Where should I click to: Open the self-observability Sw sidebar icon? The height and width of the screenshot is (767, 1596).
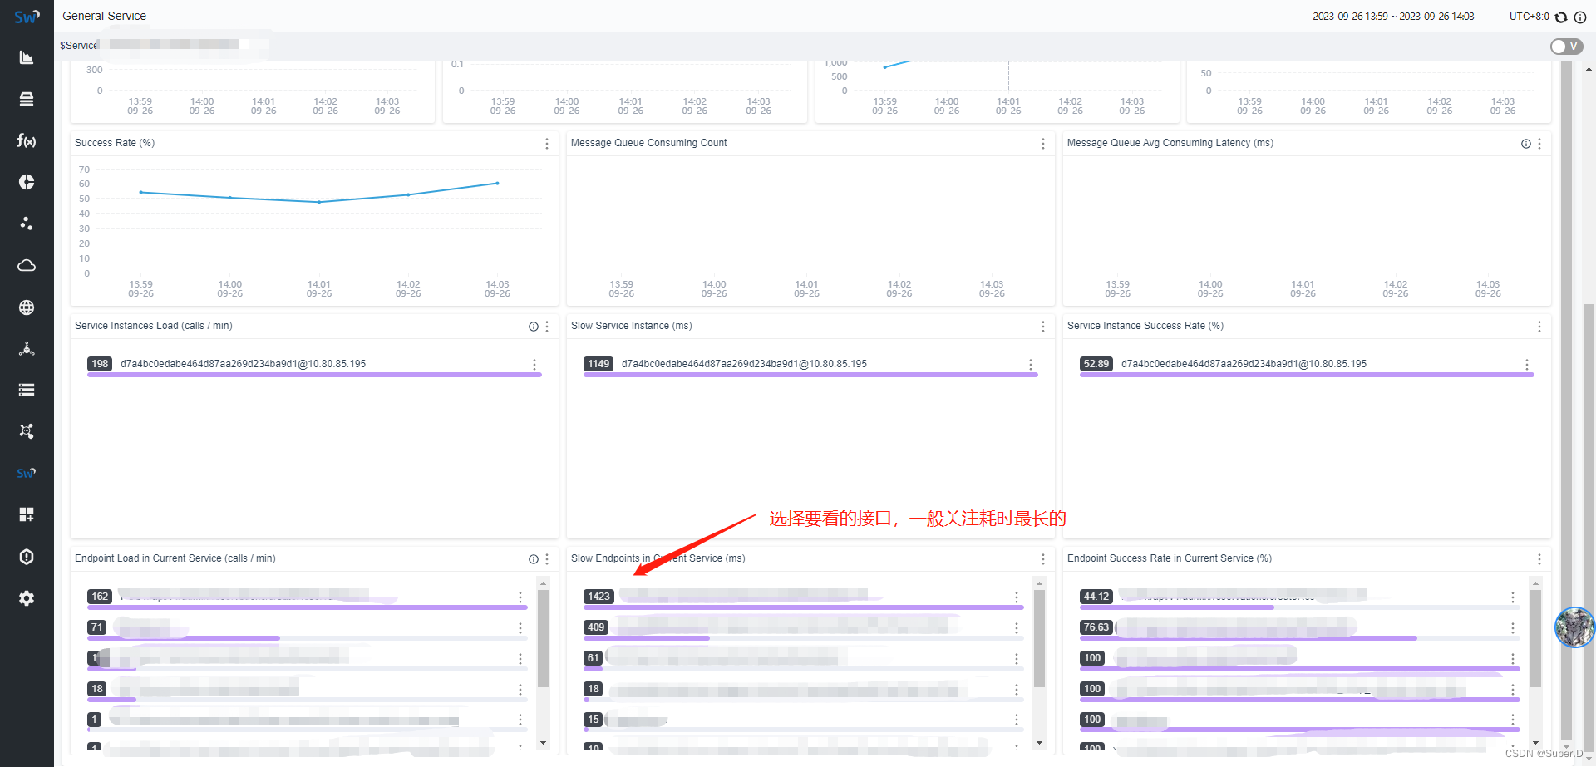point(27,473)
